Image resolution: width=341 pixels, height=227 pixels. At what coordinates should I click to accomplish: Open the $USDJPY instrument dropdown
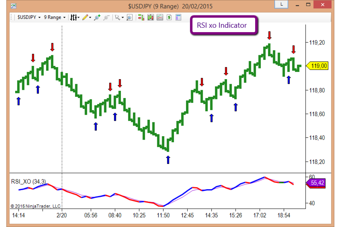[x=29, y=17]
